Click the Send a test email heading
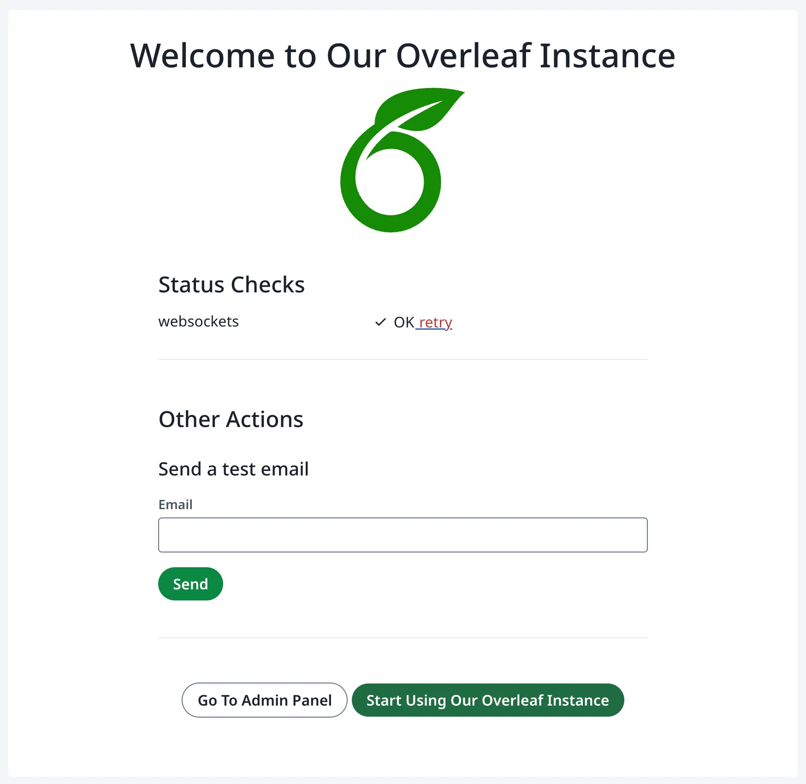The image size is (806, 784). (233, 469)
